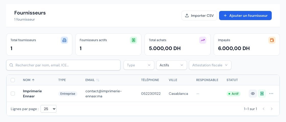Viewport: 286px width, 122px height.
Task: Click the Entreprise type badge
Action: click(68, 94)
